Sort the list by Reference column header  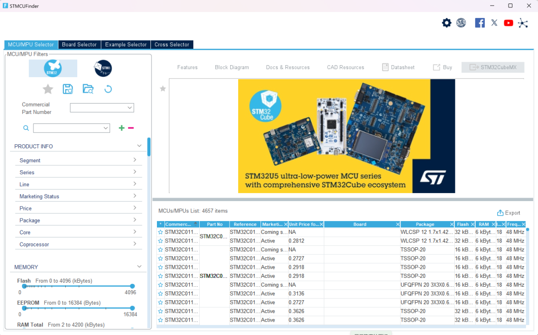[245, 224]
